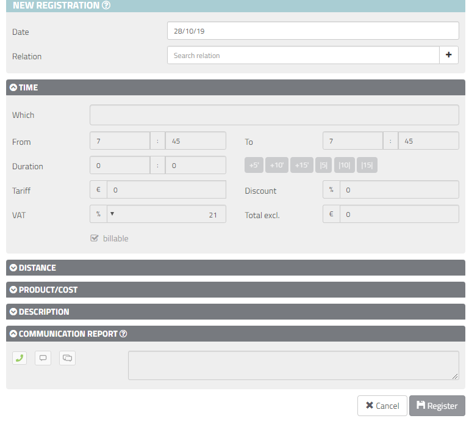
Task: Open help icon next to New Registration
Action: coord(106,5)
